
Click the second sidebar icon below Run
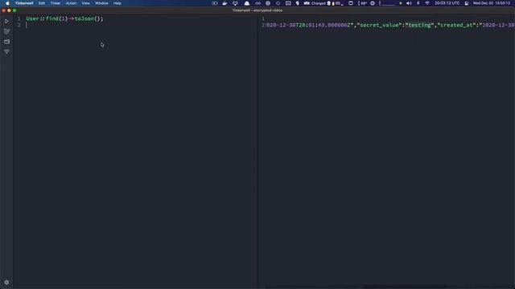tap(6, 31)
